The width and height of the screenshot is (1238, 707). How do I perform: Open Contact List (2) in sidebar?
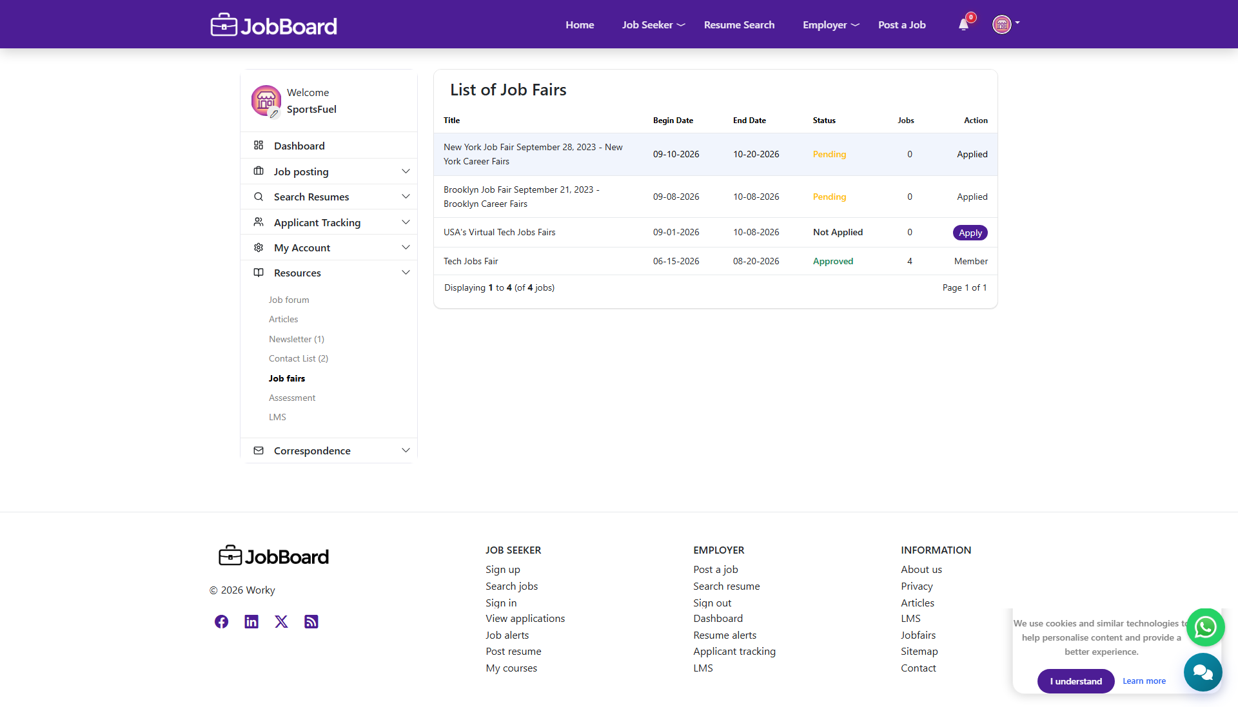click(299, 358)
